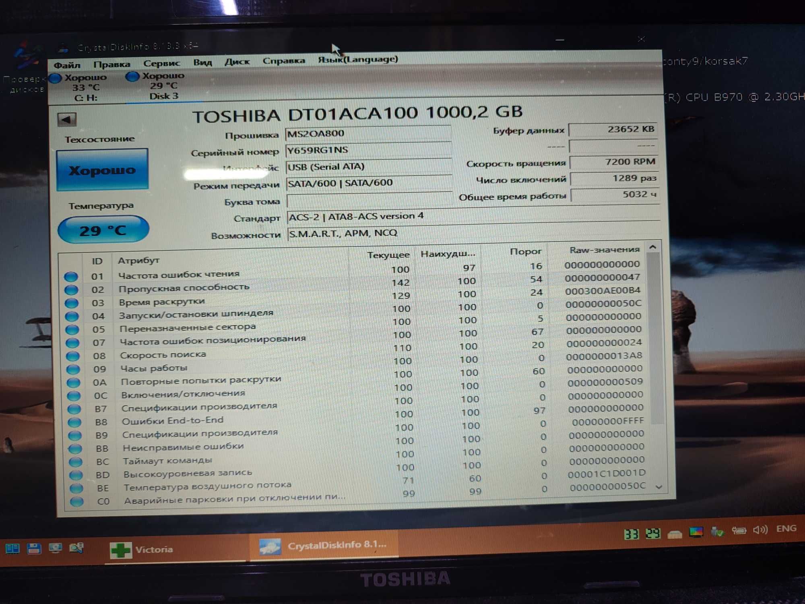Screen dimensions: 805x604
Task: Click the 29 temperature tray icon
Action: (653, 534)
